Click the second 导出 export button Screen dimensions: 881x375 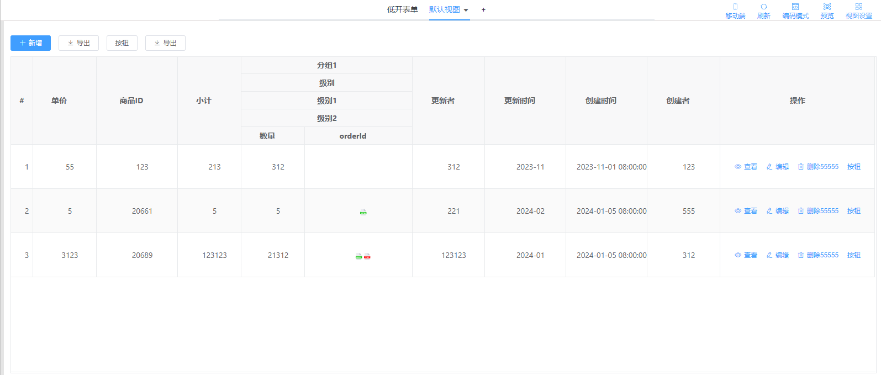(165, 43)
